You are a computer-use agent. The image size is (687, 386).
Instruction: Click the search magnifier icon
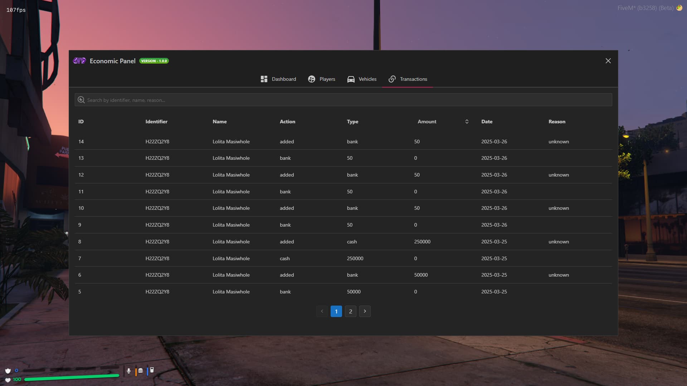pos(81,100)
